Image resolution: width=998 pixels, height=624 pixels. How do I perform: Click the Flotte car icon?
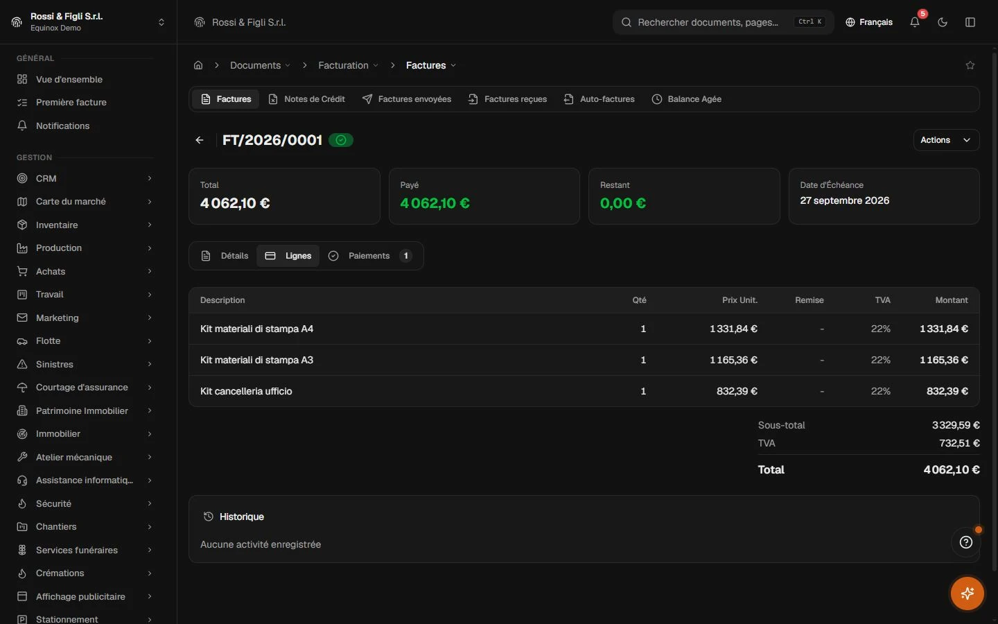coord(22,341)
